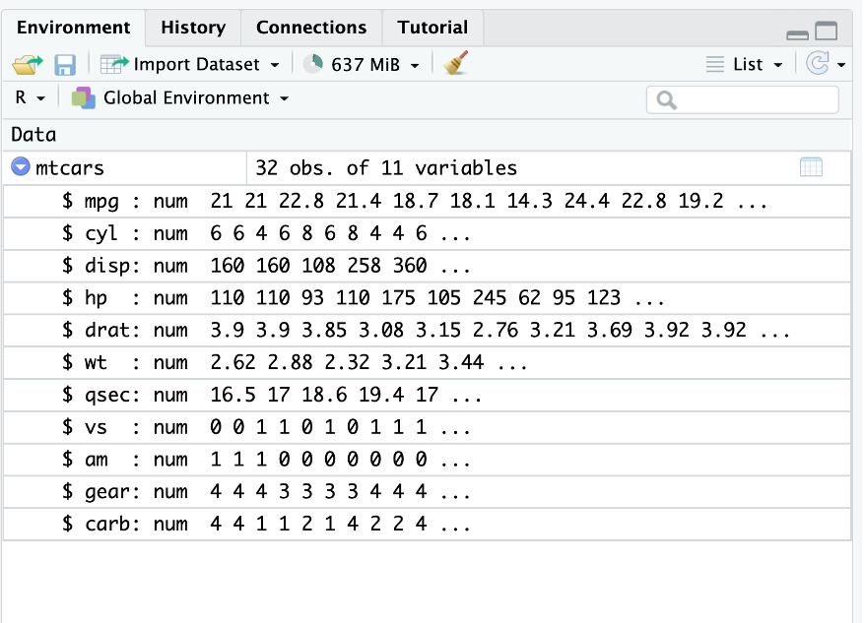Switch to the Connections tab
The height and width of the screenshot is (623, 864).
pyautogui.click(x=310, y=28)
